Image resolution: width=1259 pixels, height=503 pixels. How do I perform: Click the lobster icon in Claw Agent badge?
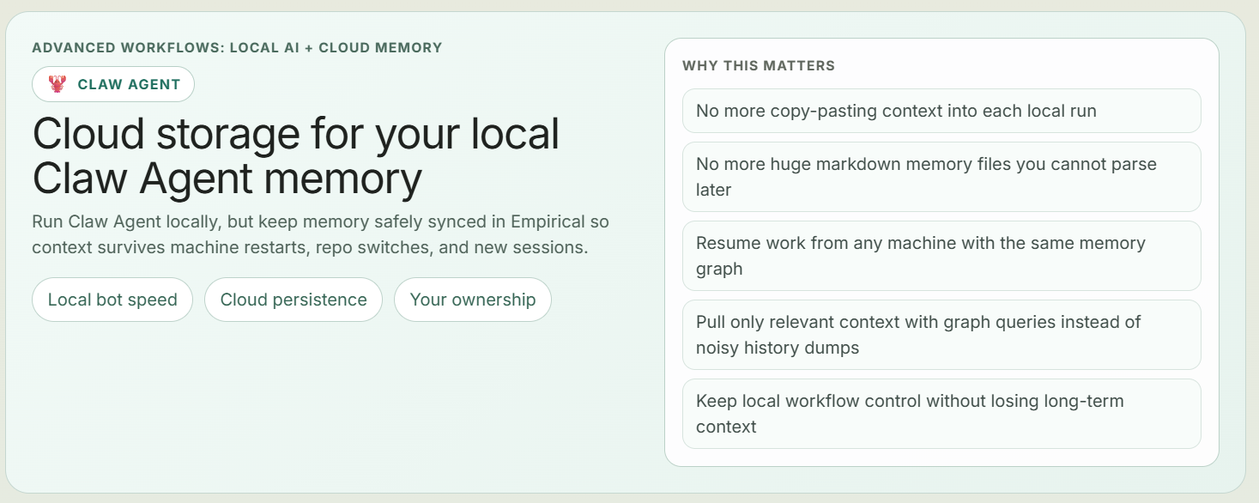58,84
